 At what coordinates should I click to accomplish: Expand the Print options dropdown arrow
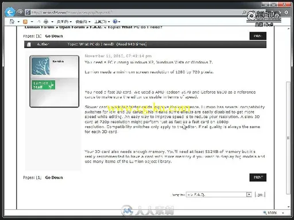(52, 22)
